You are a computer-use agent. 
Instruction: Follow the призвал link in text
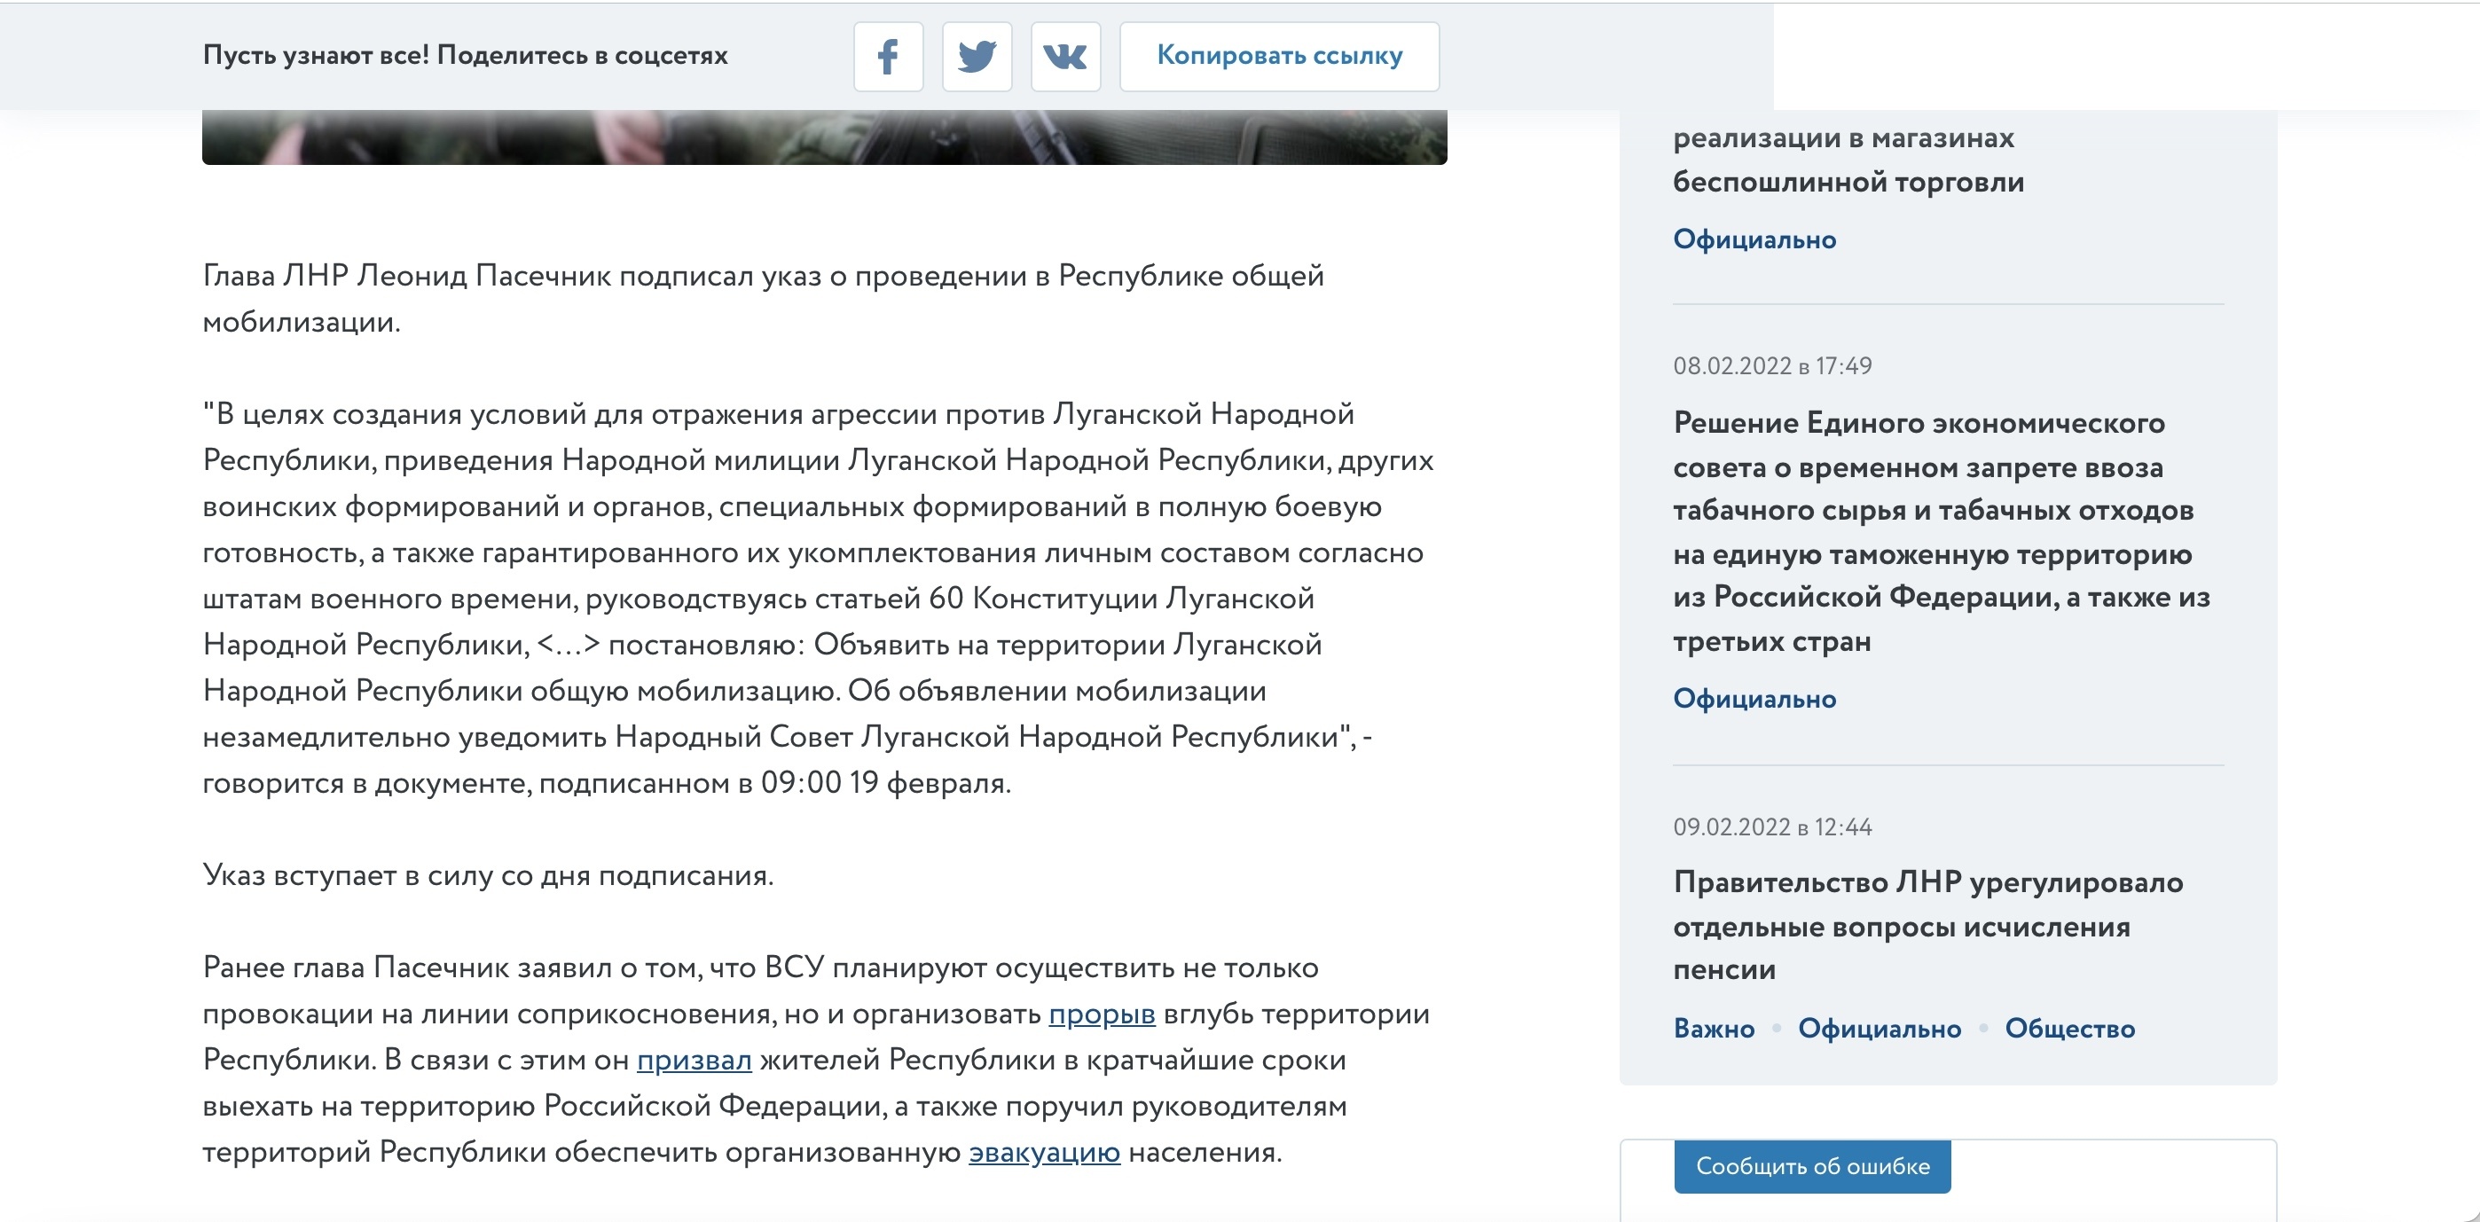click(693, 1061)
